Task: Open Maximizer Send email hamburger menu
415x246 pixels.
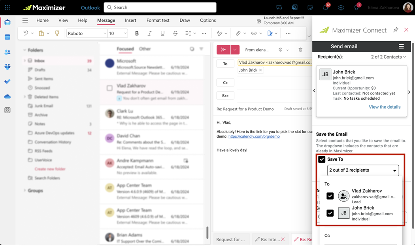Action: pos(401,46)
